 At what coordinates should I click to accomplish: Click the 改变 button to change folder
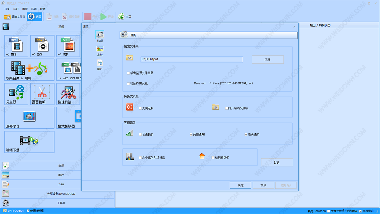pyautogui.click(x=267, y=59)
